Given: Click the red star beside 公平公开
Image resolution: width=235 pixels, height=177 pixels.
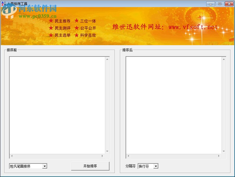Looking at the screenshot, I should pyautogui.click(x=76, y=28).
